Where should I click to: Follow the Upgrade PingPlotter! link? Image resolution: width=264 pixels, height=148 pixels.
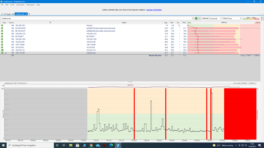click(154, 10)
